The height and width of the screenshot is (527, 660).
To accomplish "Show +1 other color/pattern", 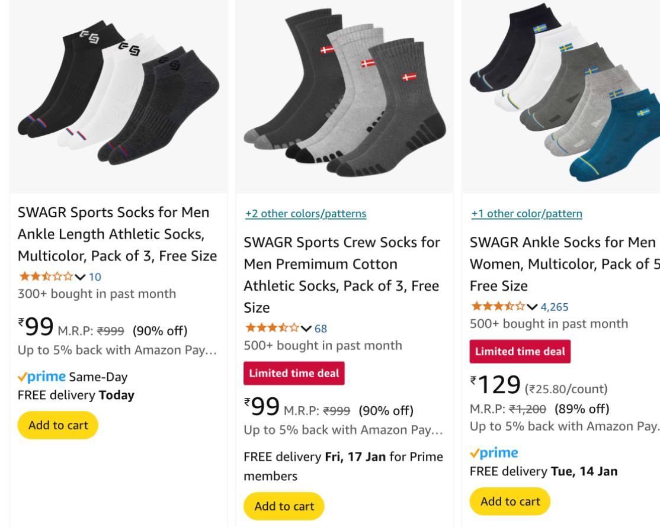I will coord(526,214).
